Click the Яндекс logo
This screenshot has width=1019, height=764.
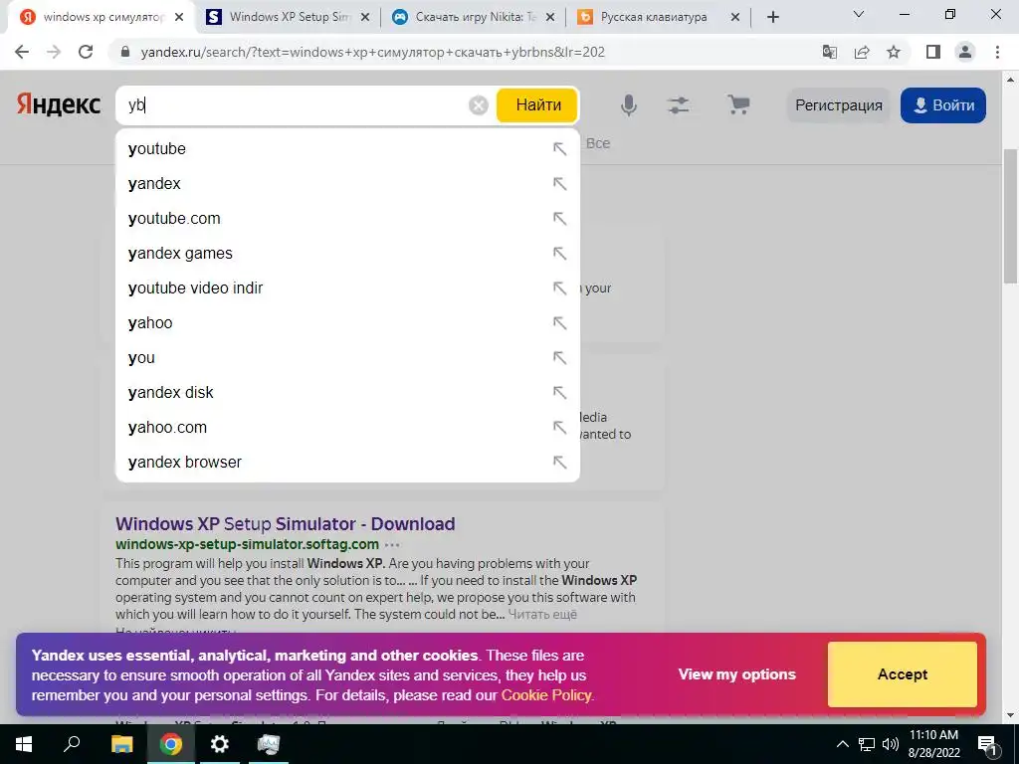click(x=59, y=104)
